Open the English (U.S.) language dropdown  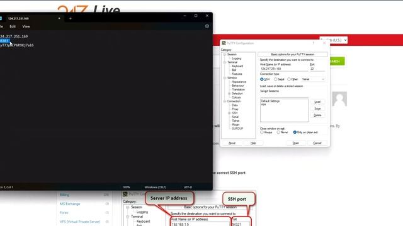click(333, 40)
